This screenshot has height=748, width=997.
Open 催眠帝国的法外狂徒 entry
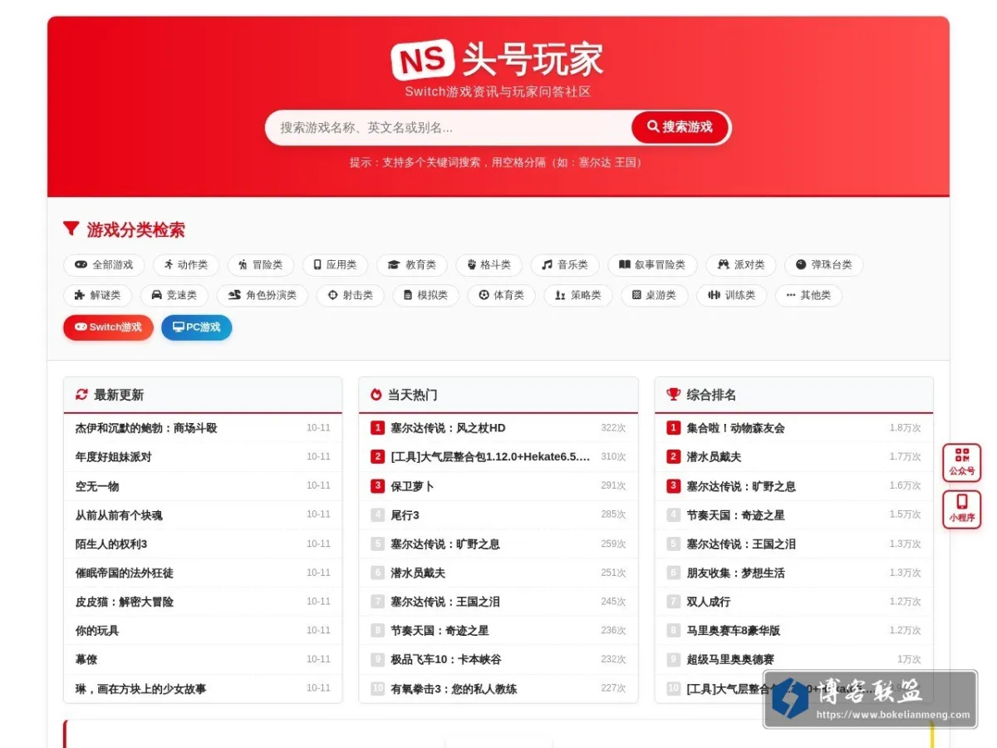[x=125, y=573]
